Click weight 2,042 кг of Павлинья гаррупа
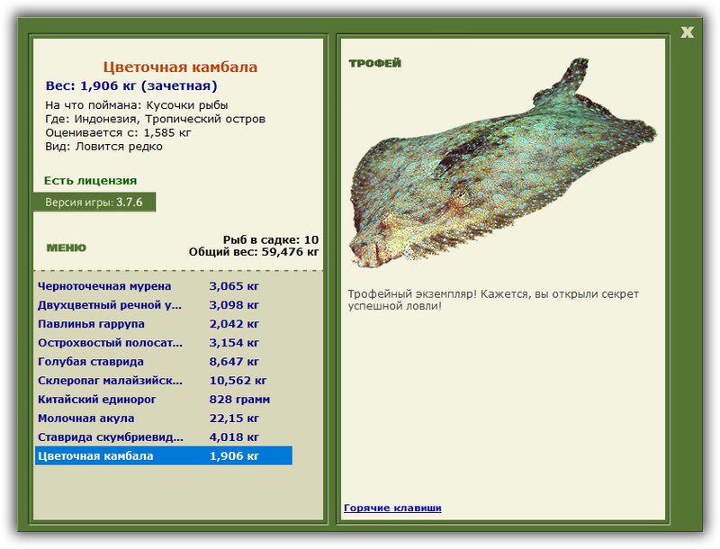The width and height of the screenshot is (720, 549). click(234, 324)
